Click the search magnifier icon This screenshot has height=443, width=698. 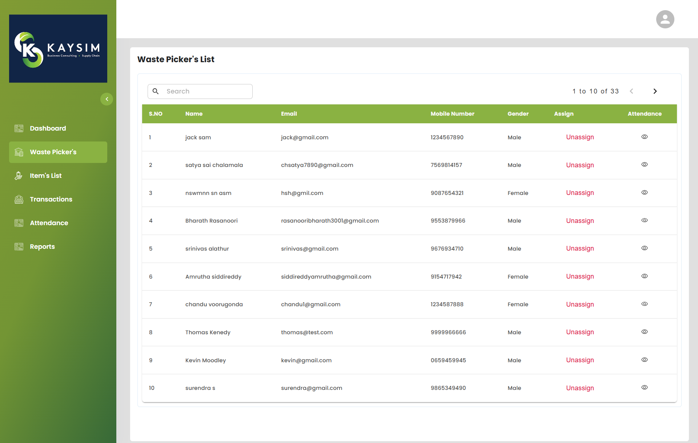point(156,91)
